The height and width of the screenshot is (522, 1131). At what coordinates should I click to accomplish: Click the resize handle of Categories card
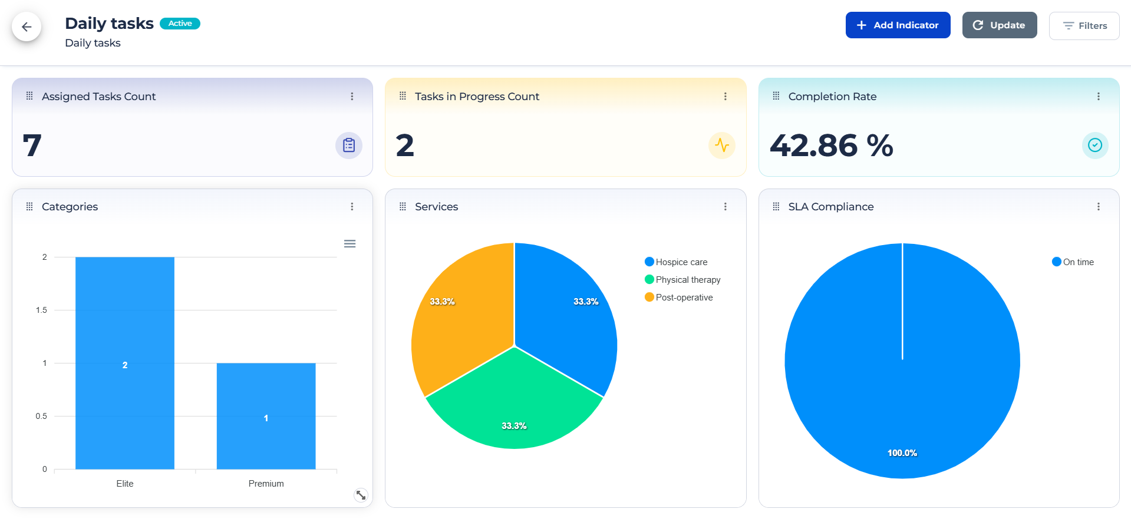(x=361, y=495)
